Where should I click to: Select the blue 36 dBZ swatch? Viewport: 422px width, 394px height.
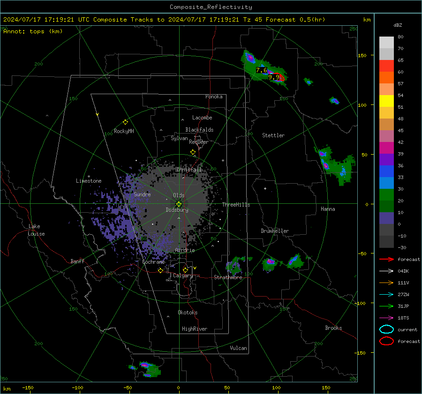pyautogui.click(x=386, y=171)
